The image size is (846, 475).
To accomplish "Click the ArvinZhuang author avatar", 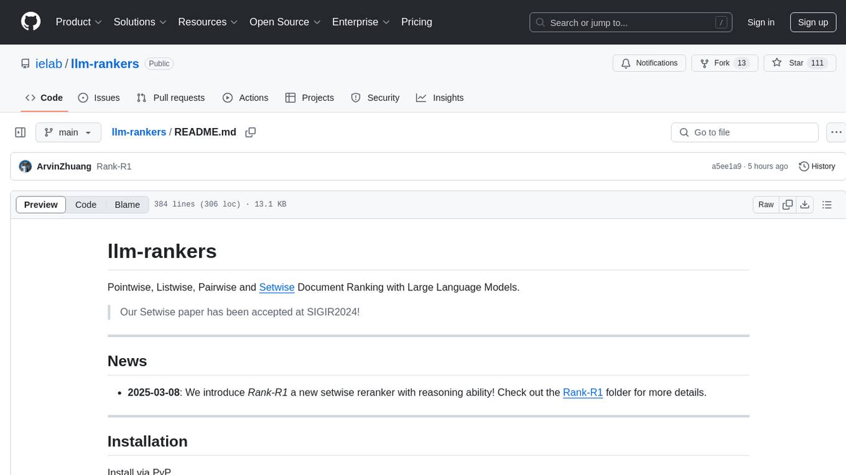I will (26, 167).
